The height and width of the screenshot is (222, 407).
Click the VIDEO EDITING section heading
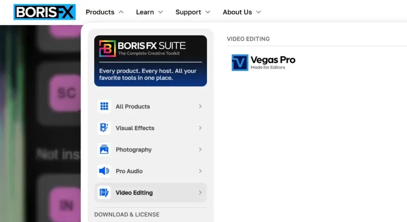point(248,39)
